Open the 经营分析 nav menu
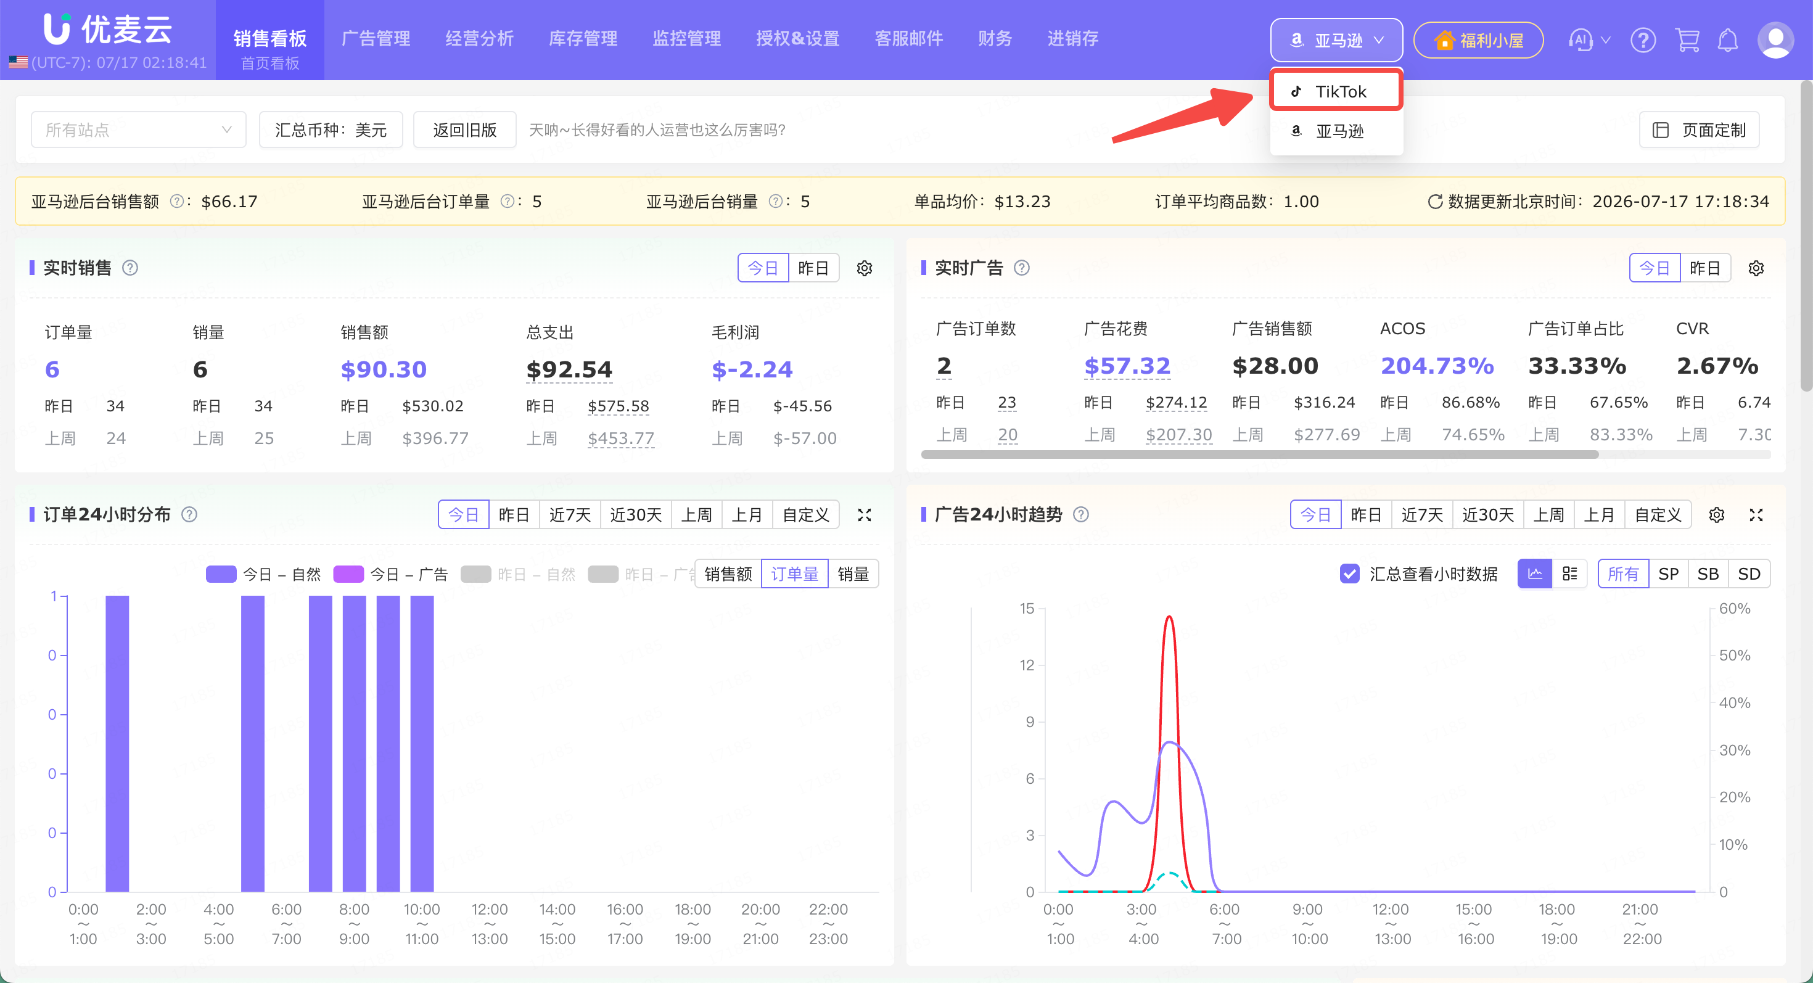Viewport: 1813px width, 983px height. coord(479,39)
